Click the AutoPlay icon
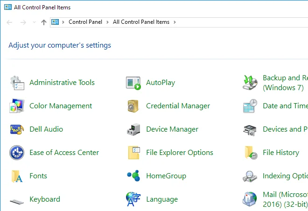Image resolution: width=308 pixels, height=211 pixels. pyautogui.click(x=133, y=83)
